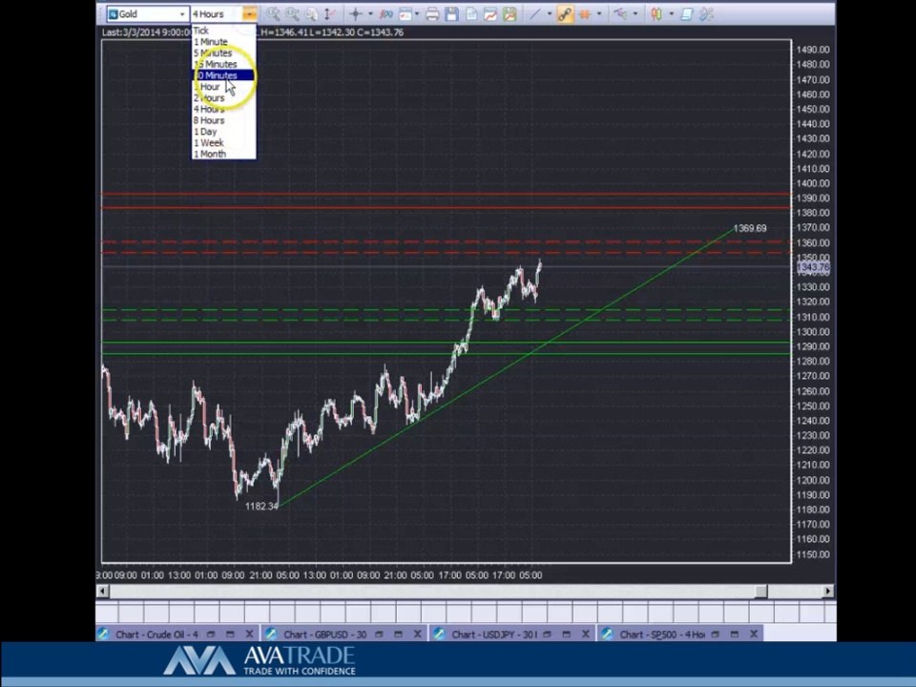Expand dropdown arrow beside the template icon
The width and height of the screenshot is (916, 687).
click(x=417, y=14)
